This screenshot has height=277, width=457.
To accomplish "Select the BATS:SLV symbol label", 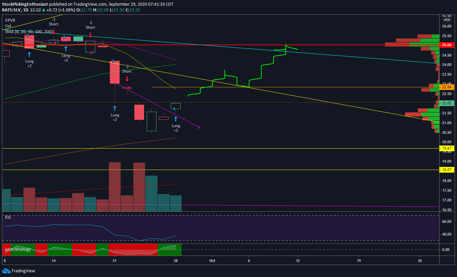I will tap(12, 10).
